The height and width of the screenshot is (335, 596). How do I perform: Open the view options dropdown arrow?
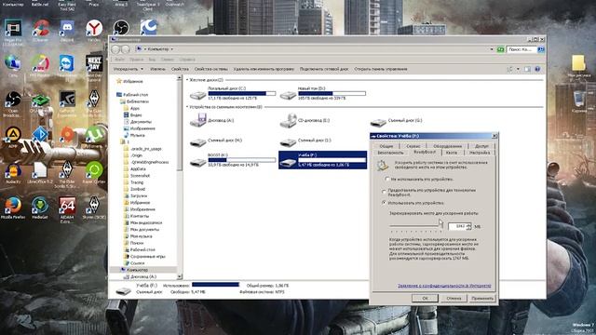click(518, 69)
